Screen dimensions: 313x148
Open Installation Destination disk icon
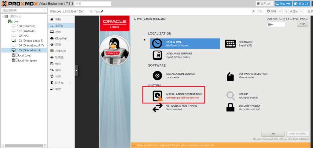pyautogui.click(x=157, y=96)
